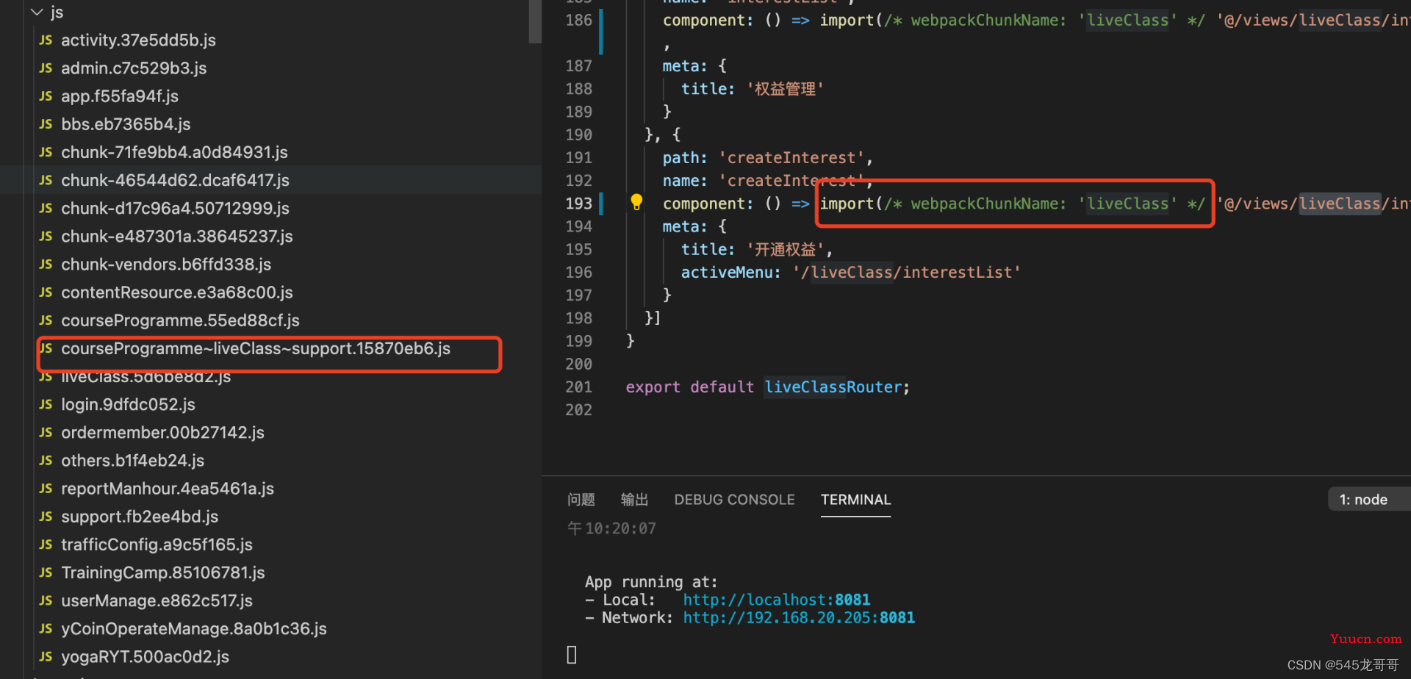Click 'export default liveClassRouter;' code line

[768, 387]
